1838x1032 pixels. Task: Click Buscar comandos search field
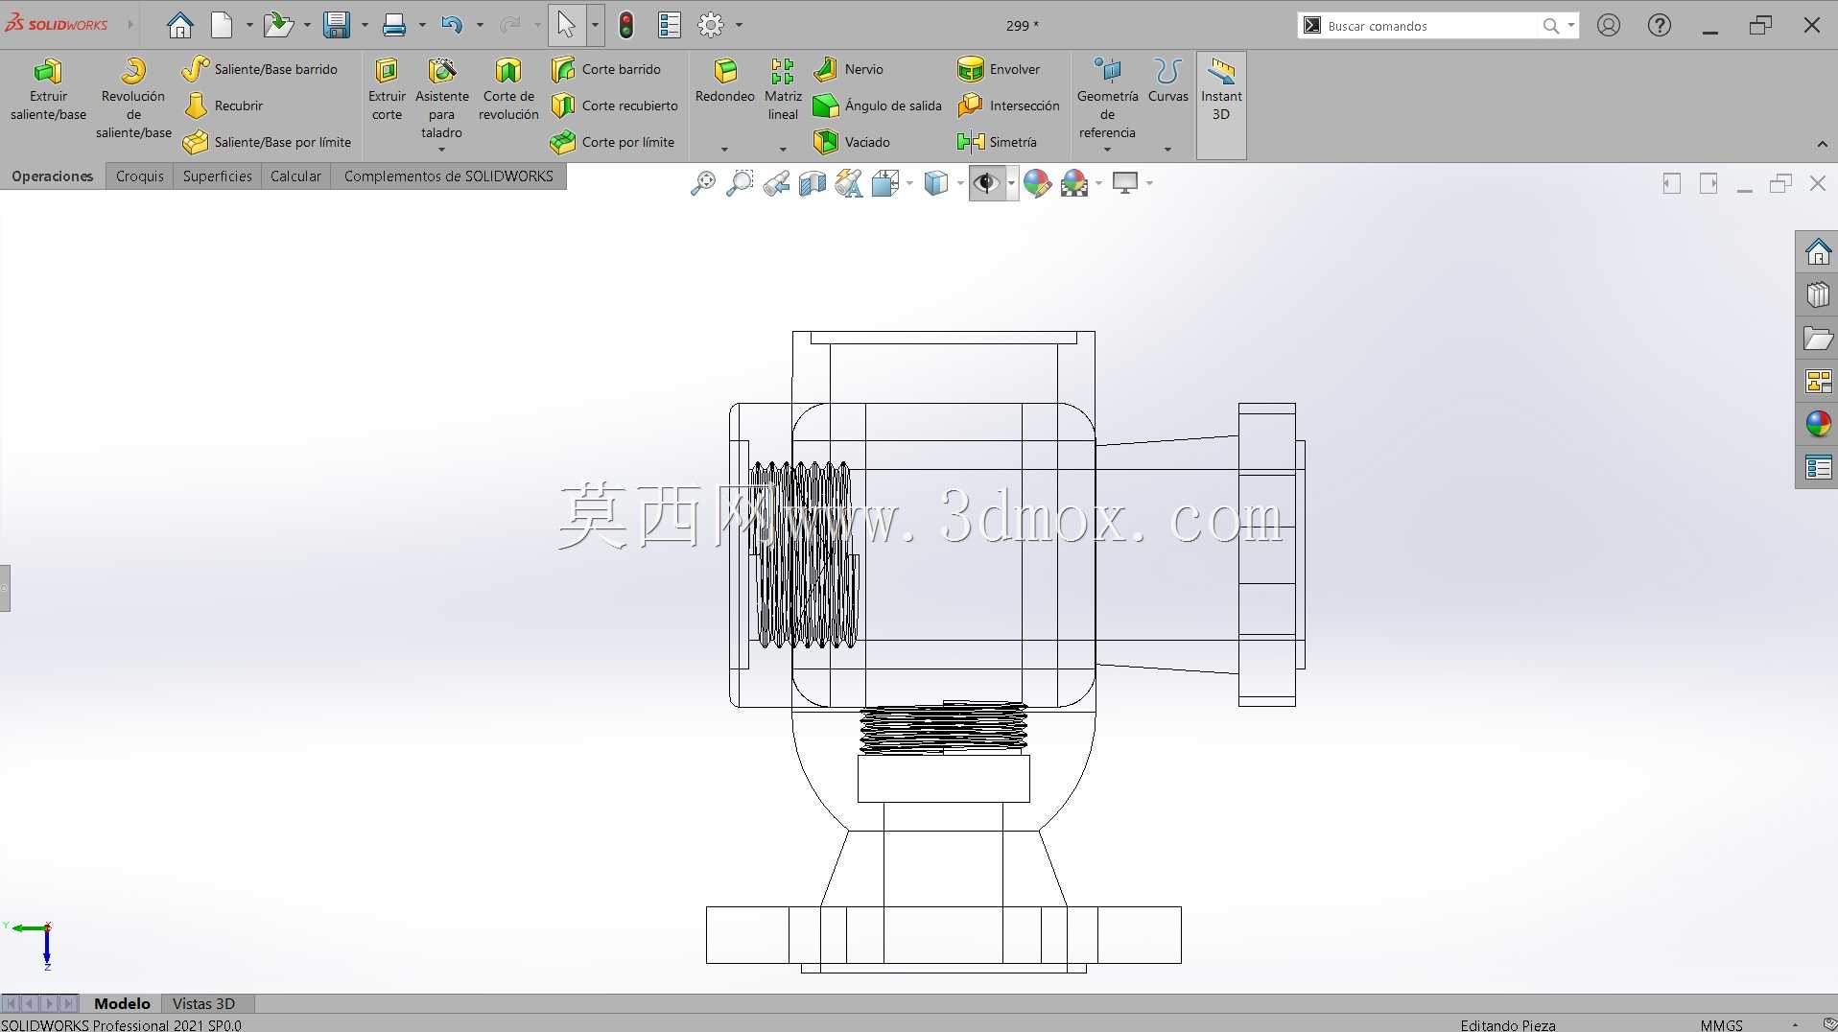pos(1437,26)
